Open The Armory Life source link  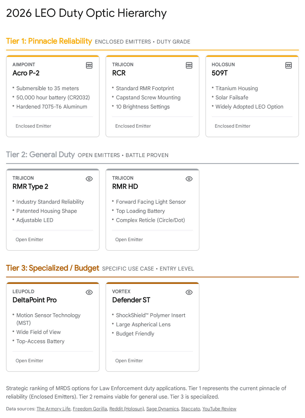click(53, 409)
